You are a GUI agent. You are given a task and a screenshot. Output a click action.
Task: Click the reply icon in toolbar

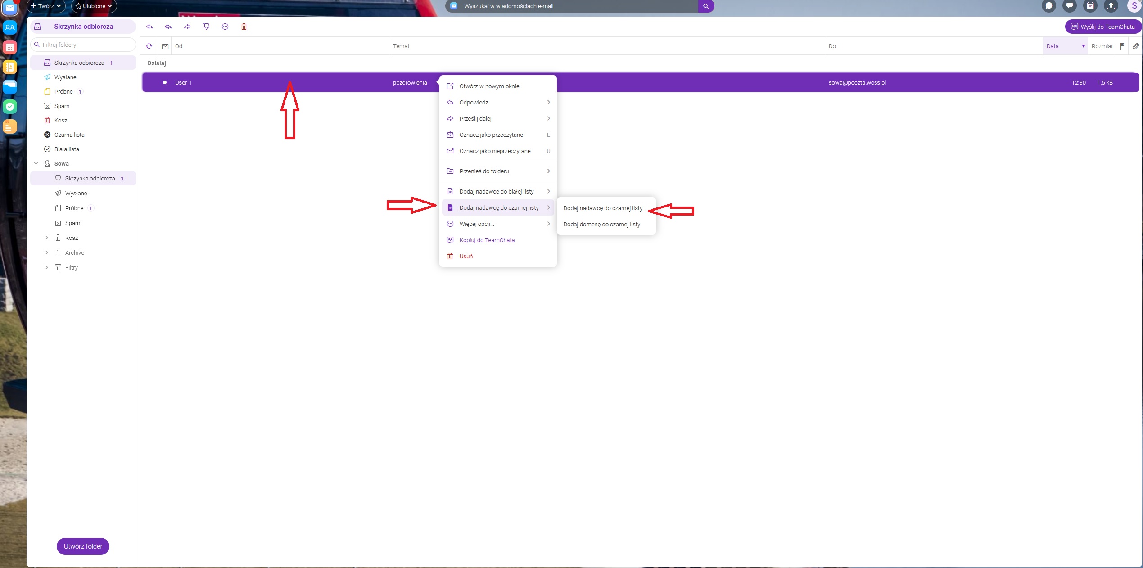click(x=149, y=27)
